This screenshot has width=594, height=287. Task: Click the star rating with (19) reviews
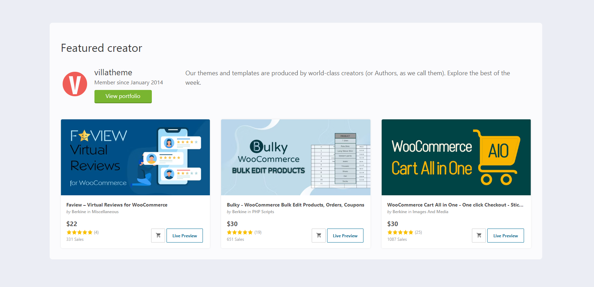click(x=244, y=232)
